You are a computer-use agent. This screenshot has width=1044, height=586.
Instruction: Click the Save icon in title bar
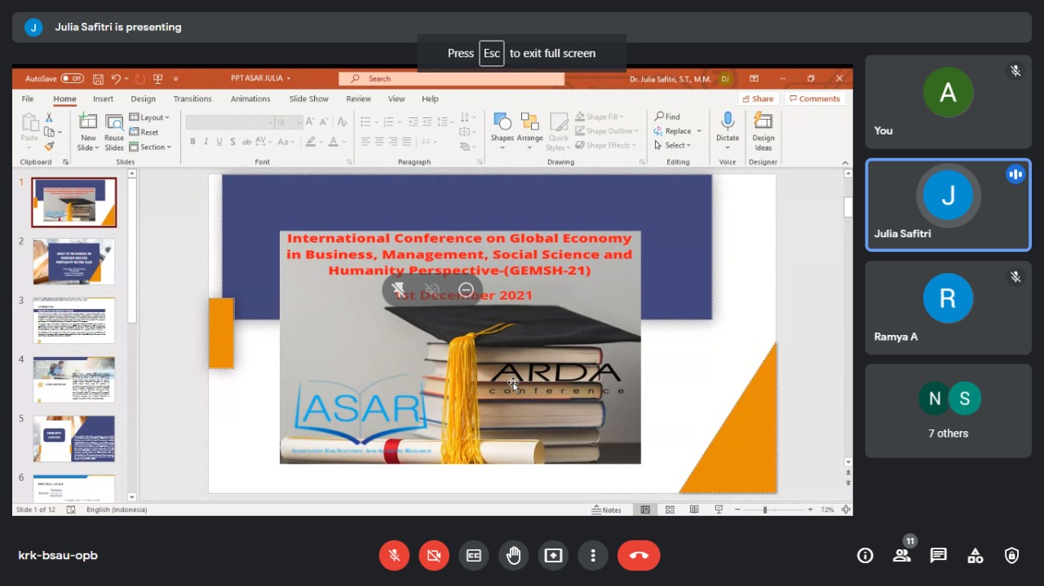[98, 79]
